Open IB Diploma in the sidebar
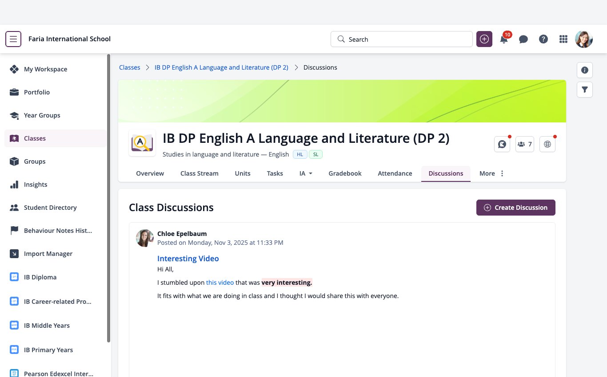Image resolution: width=607 pixels, height=377 pixels. [x=56, y=277]
